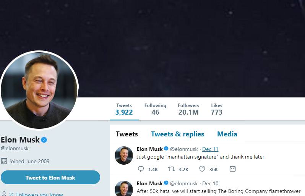This screenshot has width=305, height=196.
Task: Click the reply icon on the Dec 11 tweet
Action: (x=141, y=169)
